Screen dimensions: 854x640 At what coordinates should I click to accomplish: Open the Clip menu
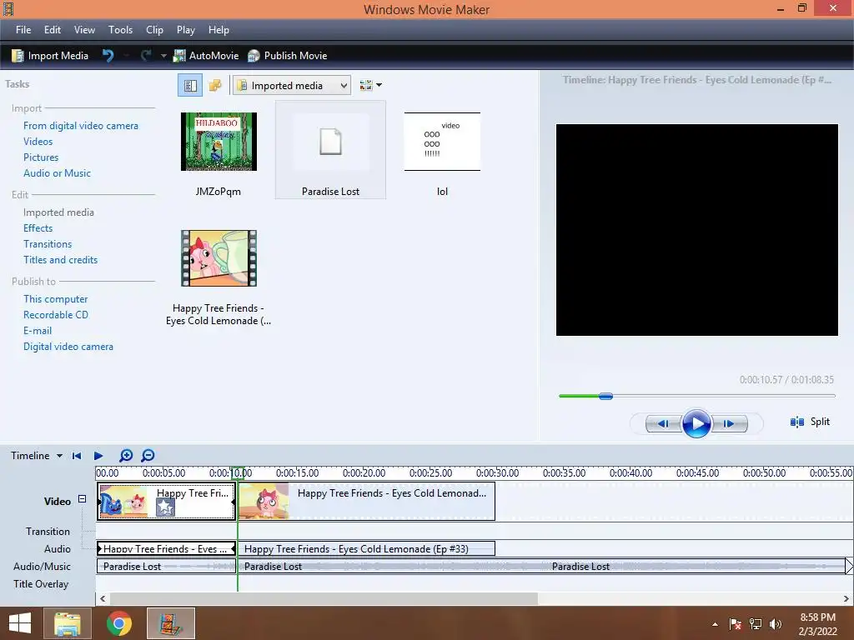tap(154, 30)
